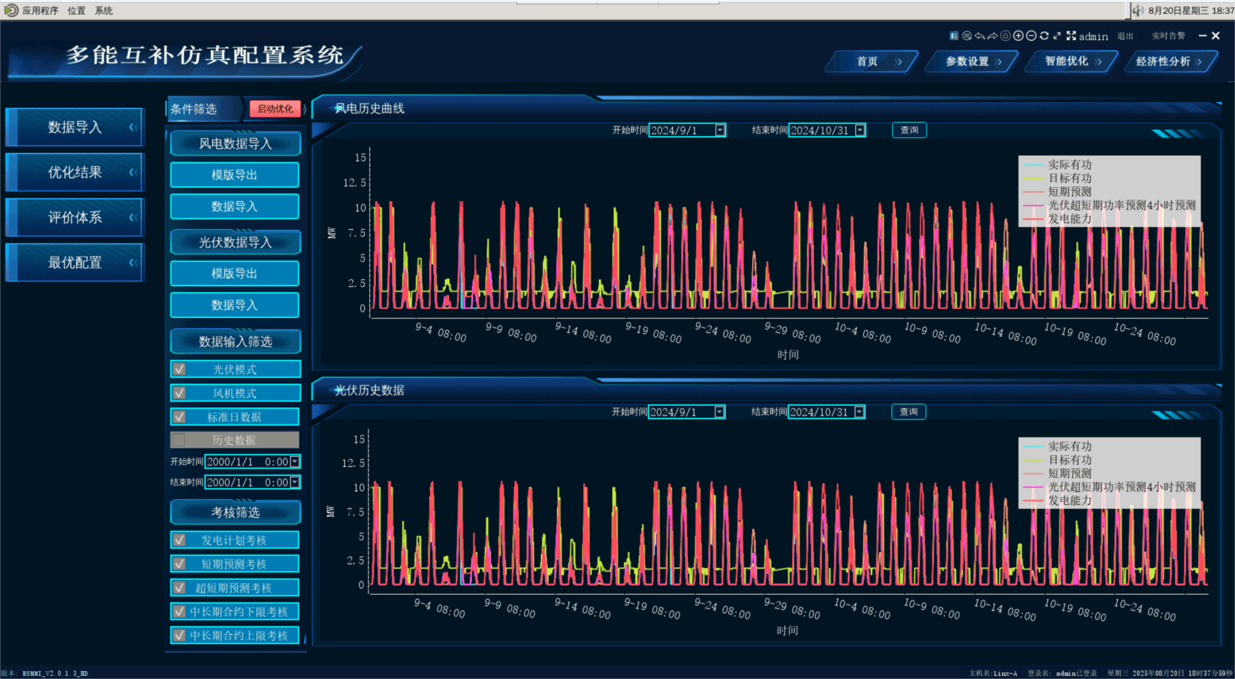Click the home pentagon icon in top toolbar

[1005, 36]
